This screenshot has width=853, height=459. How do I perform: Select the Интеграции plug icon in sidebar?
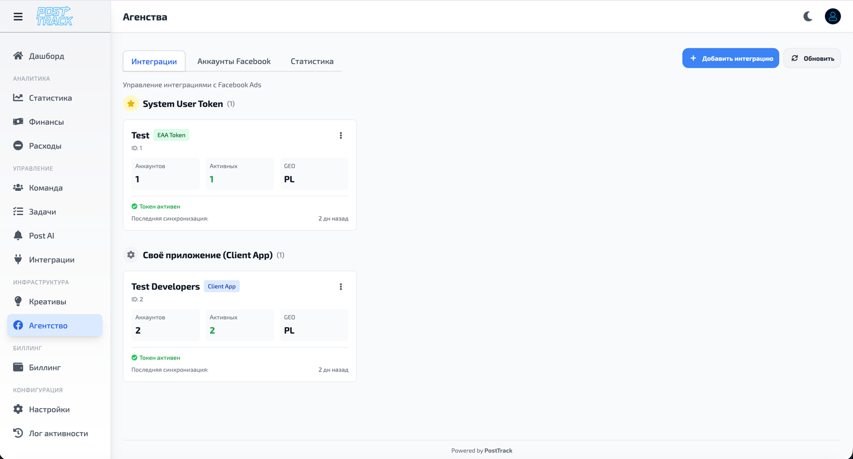(18, 259)
